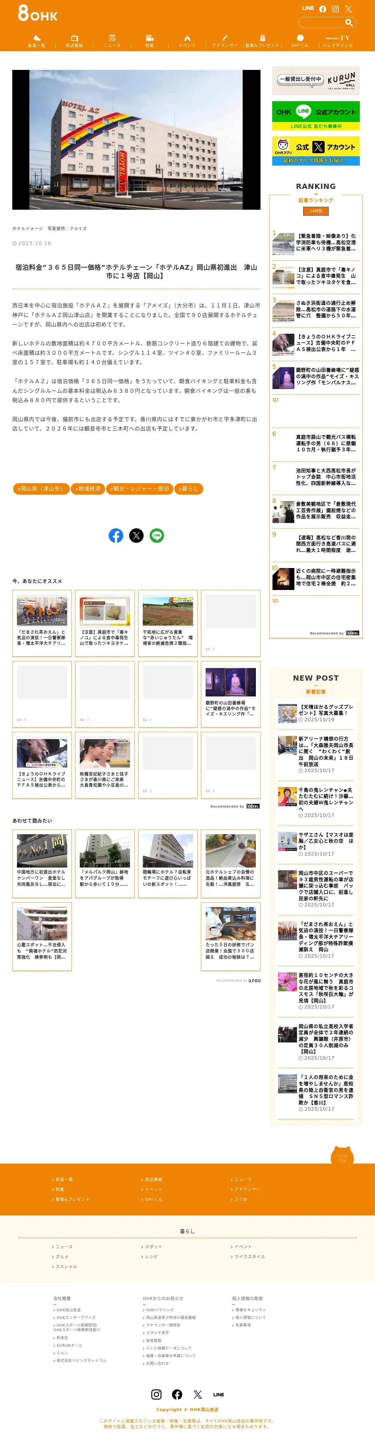Share the article on LINE
The height and width of the screenshot is (1447, 375).
pos(157,535)
